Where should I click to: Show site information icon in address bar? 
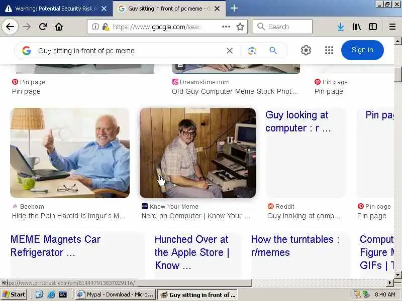[x=95, y=27]
